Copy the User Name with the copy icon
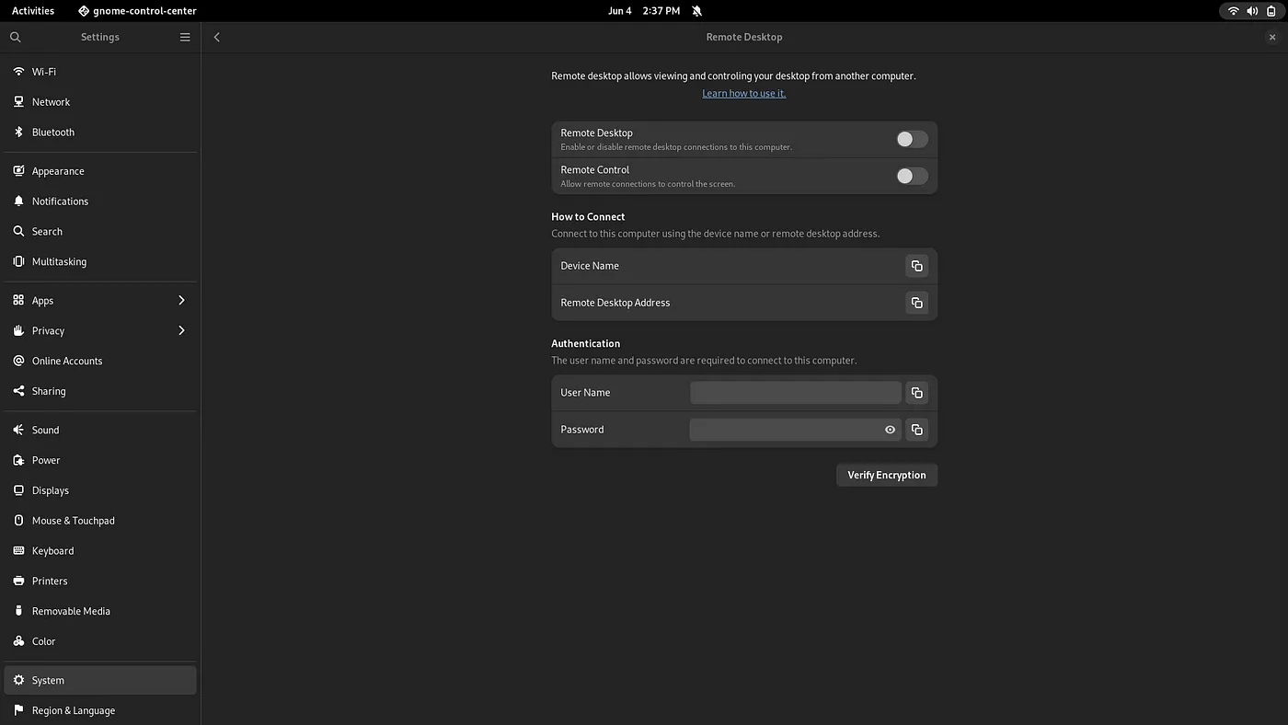The image size is (1288, 725). pos(916,392)
